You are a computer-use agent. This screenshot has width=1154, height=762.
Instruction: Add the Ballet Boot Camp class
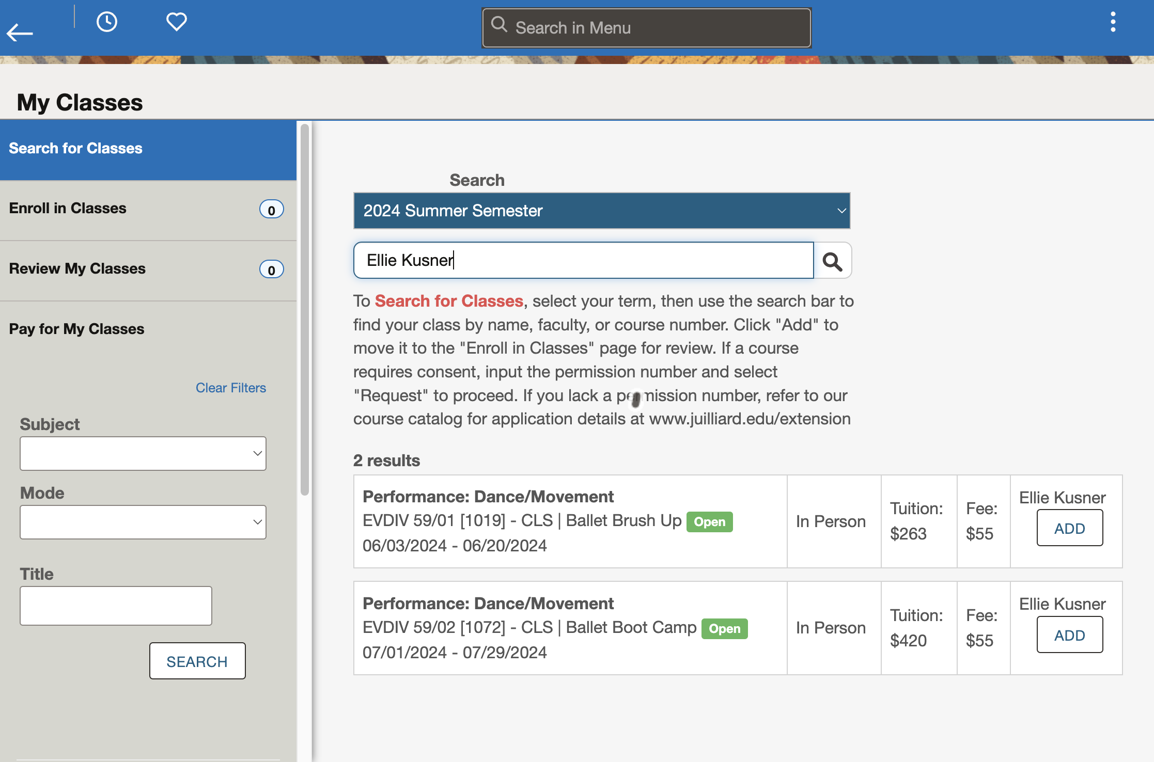click(x=1070, y=635)
